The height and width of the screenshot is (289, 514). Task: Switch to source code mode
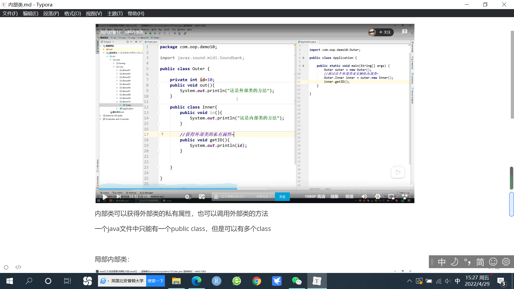18,267
